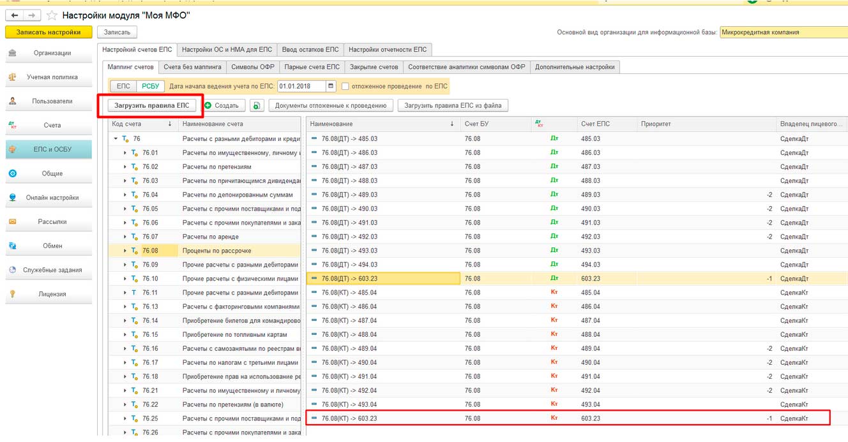Open Настройки отчетности ЕПС tab

[x=388, y=49]
